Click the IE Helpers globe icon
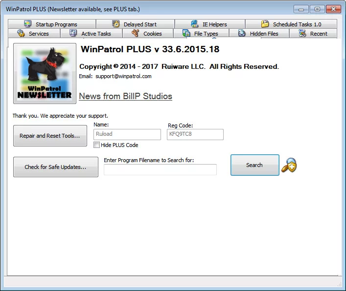 click(x=195, y=24)
